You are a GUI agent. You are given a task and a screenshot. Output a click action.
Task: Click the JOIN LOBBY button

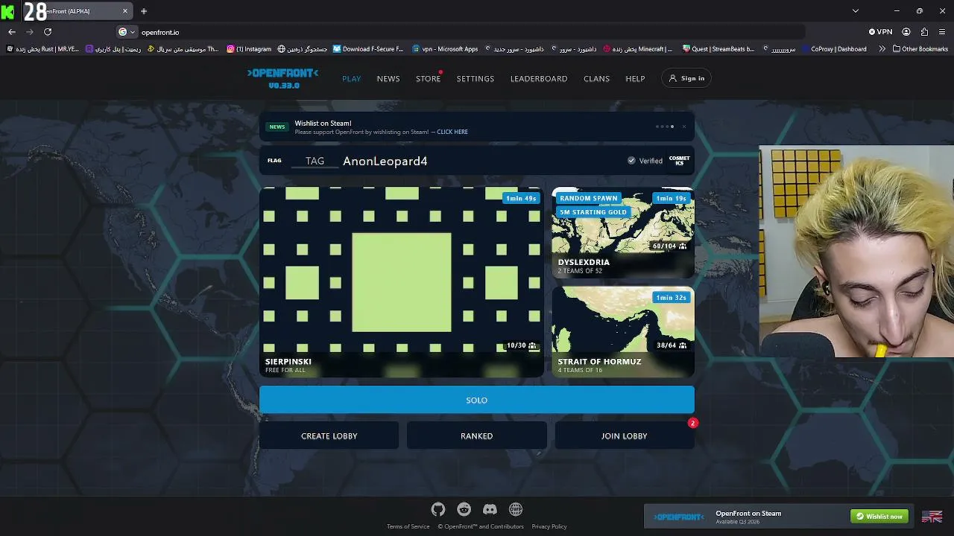click(x=625, y=436)
